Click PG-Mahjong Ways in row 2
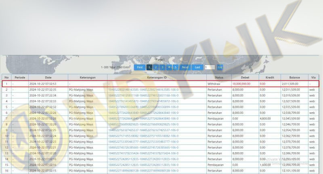Screen dimensions: 323x174 tap(81, 90)
